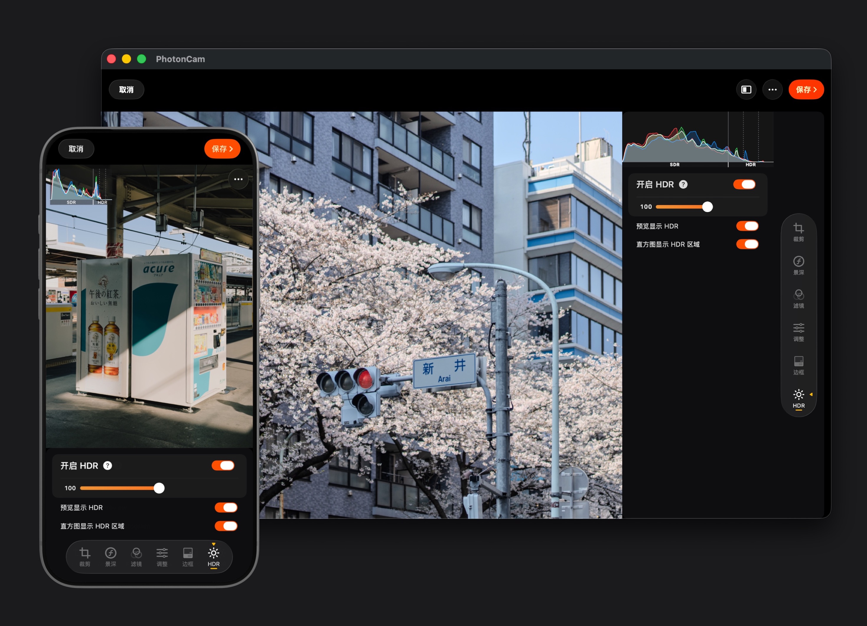Click help icon next to desktop 开启 HDR
Viewport: 867px width, 626px height.
pos(683,184)
